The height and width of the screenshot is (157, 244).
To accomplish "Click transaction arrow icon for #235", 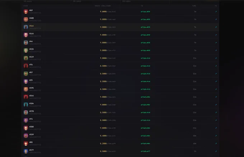I will click(x=216, y=51).
